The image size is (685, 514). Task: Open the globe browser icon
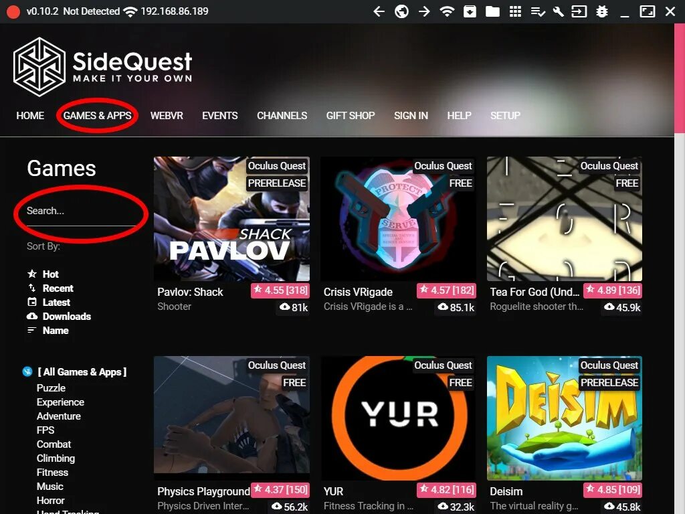tap(401, 11)
